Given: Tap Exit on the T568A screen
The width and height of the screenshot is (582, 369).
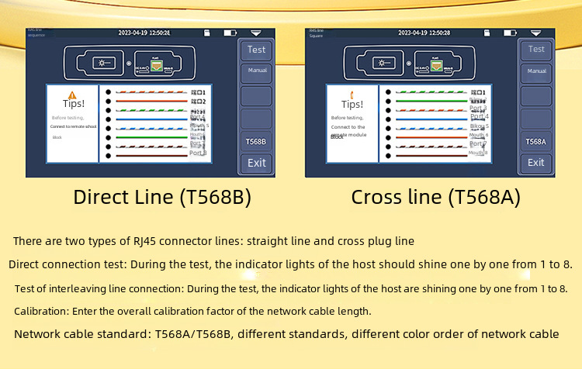Looking at the screenshot, I should pyautogui.click(x=536, y=163).
